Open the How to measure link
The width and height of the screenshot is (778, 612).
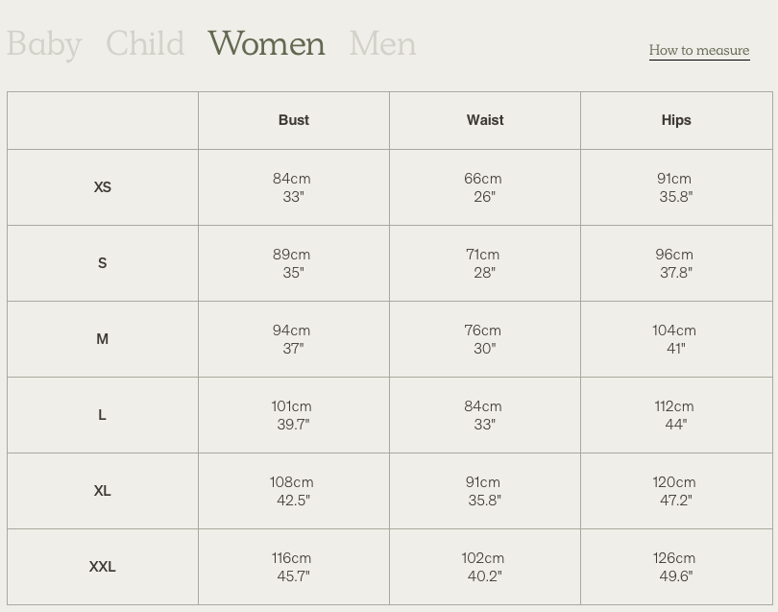point(699,51)
